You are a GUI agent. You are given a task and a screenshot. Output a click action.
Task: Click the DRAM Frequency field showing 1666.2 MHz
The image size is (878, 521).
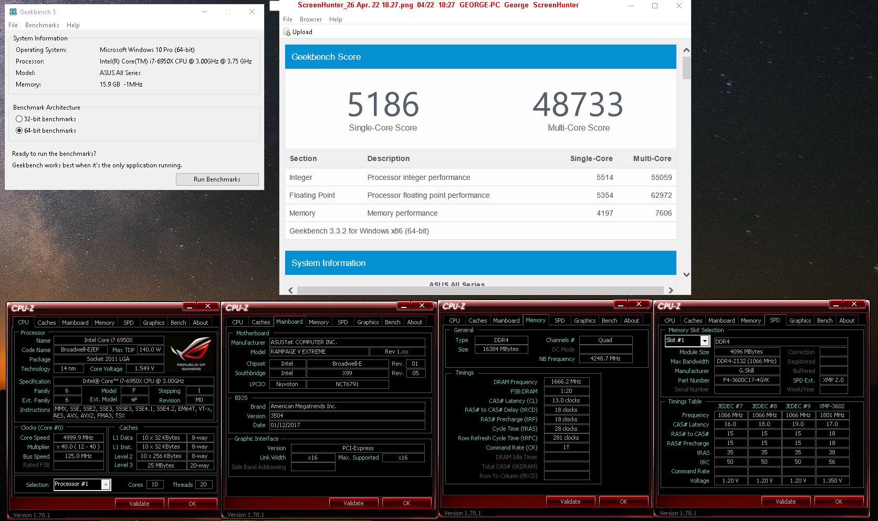pyautogui.click(x=566, y=381)
